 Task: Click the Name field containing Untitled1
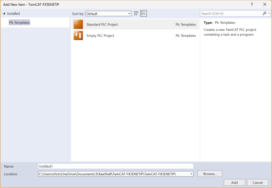coord(115,166)
